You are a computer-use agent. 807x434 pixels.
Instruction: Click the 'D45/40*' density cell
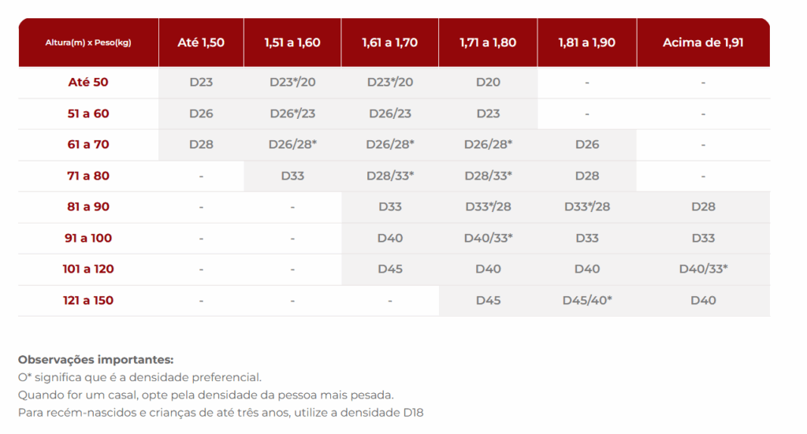[587, 300]
